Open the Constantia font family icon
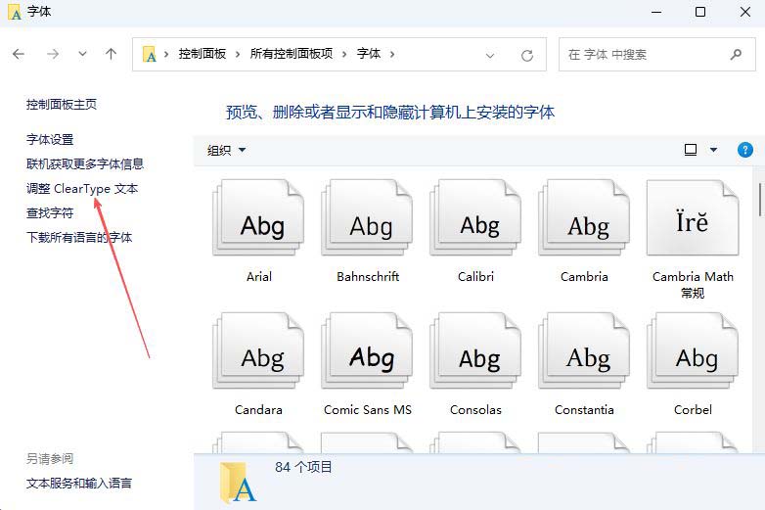The image size is (765, 510). (584, 350)
